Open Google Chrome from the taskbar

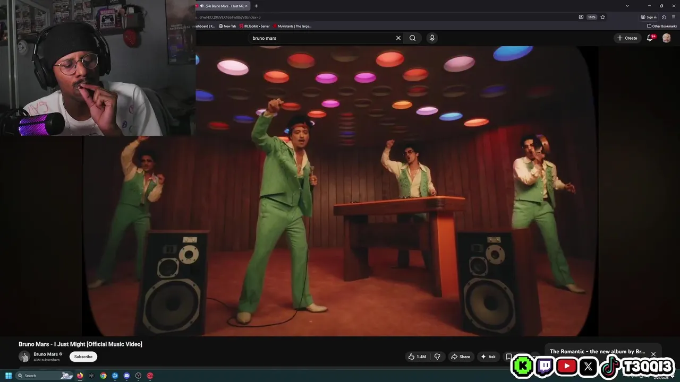pyautogui.click(x=103, y=376)
